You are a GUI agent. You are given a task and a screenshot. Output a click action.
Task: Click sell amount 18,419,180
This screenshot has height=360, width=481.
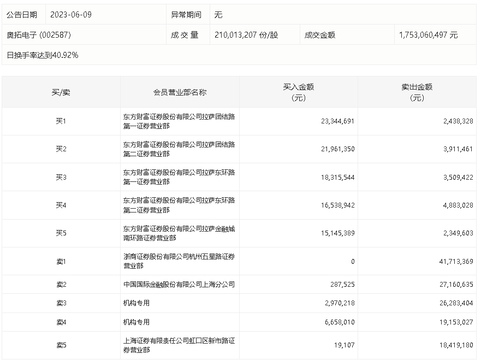[x=456, y=345]
